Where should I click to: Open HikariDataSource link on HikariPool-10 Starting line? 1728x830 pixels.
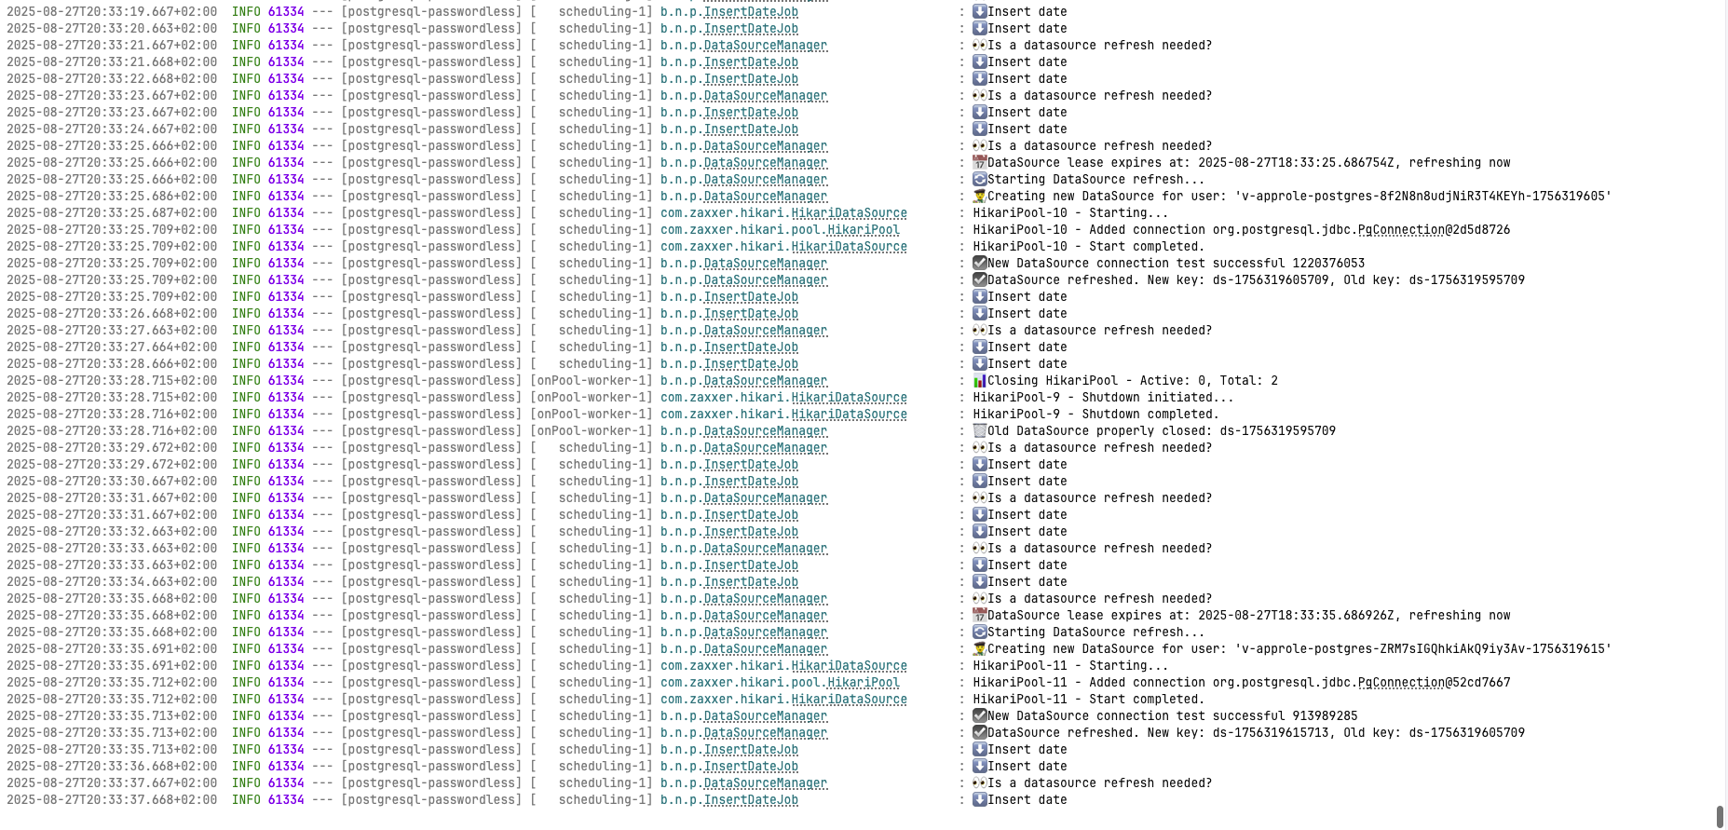(x=849, y=212)
